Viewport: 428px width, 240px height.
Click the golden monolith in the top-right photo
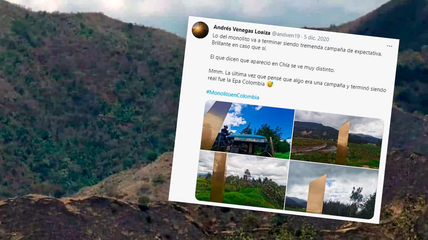(343, 144)
